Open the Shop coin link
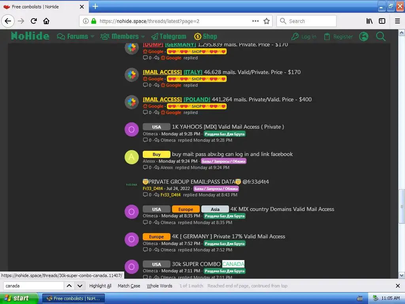Screen dimensions: 405x304 click(x=205, y=36)
